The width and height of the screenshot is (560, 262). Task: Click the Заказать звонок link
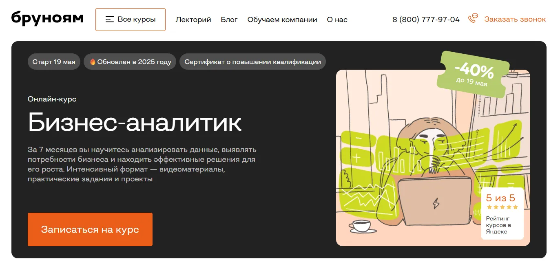[515, 19]
